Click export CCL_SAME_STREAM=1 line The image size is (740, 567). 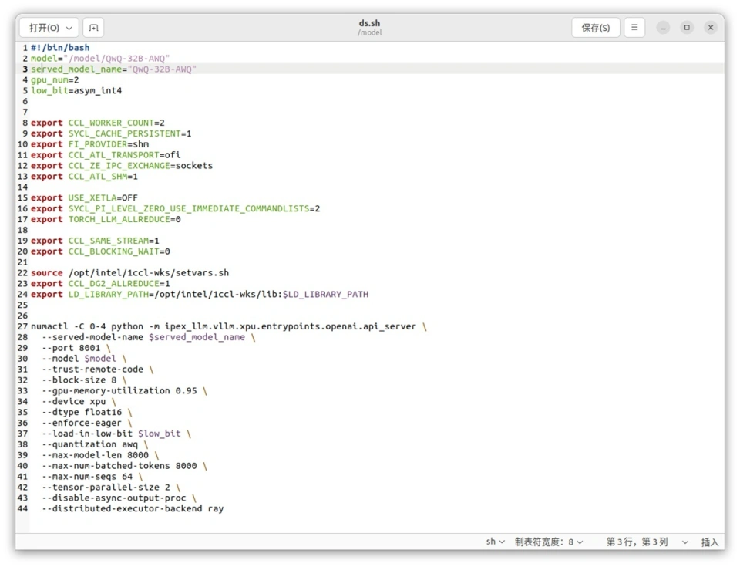(x=95, y=241)
